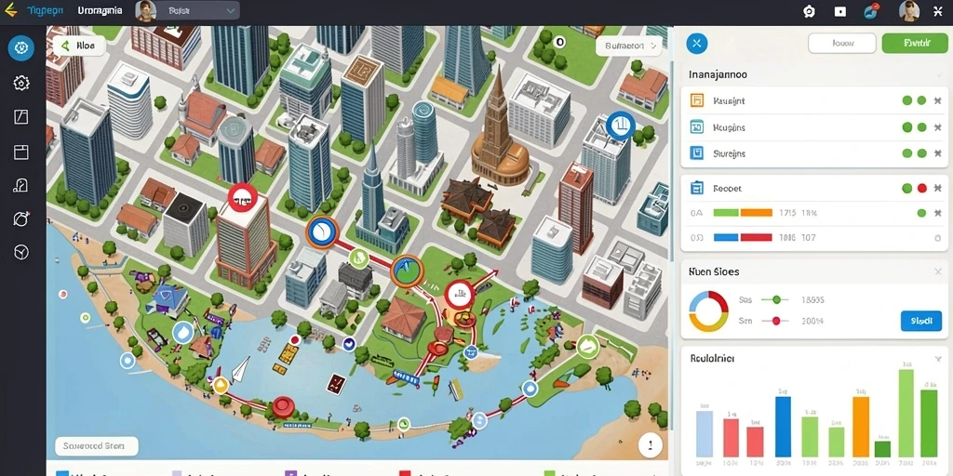The height and width of the screenshot is (476, 953).
Task: Click the green-orange bar in 0A row
Action: point(742,213)
